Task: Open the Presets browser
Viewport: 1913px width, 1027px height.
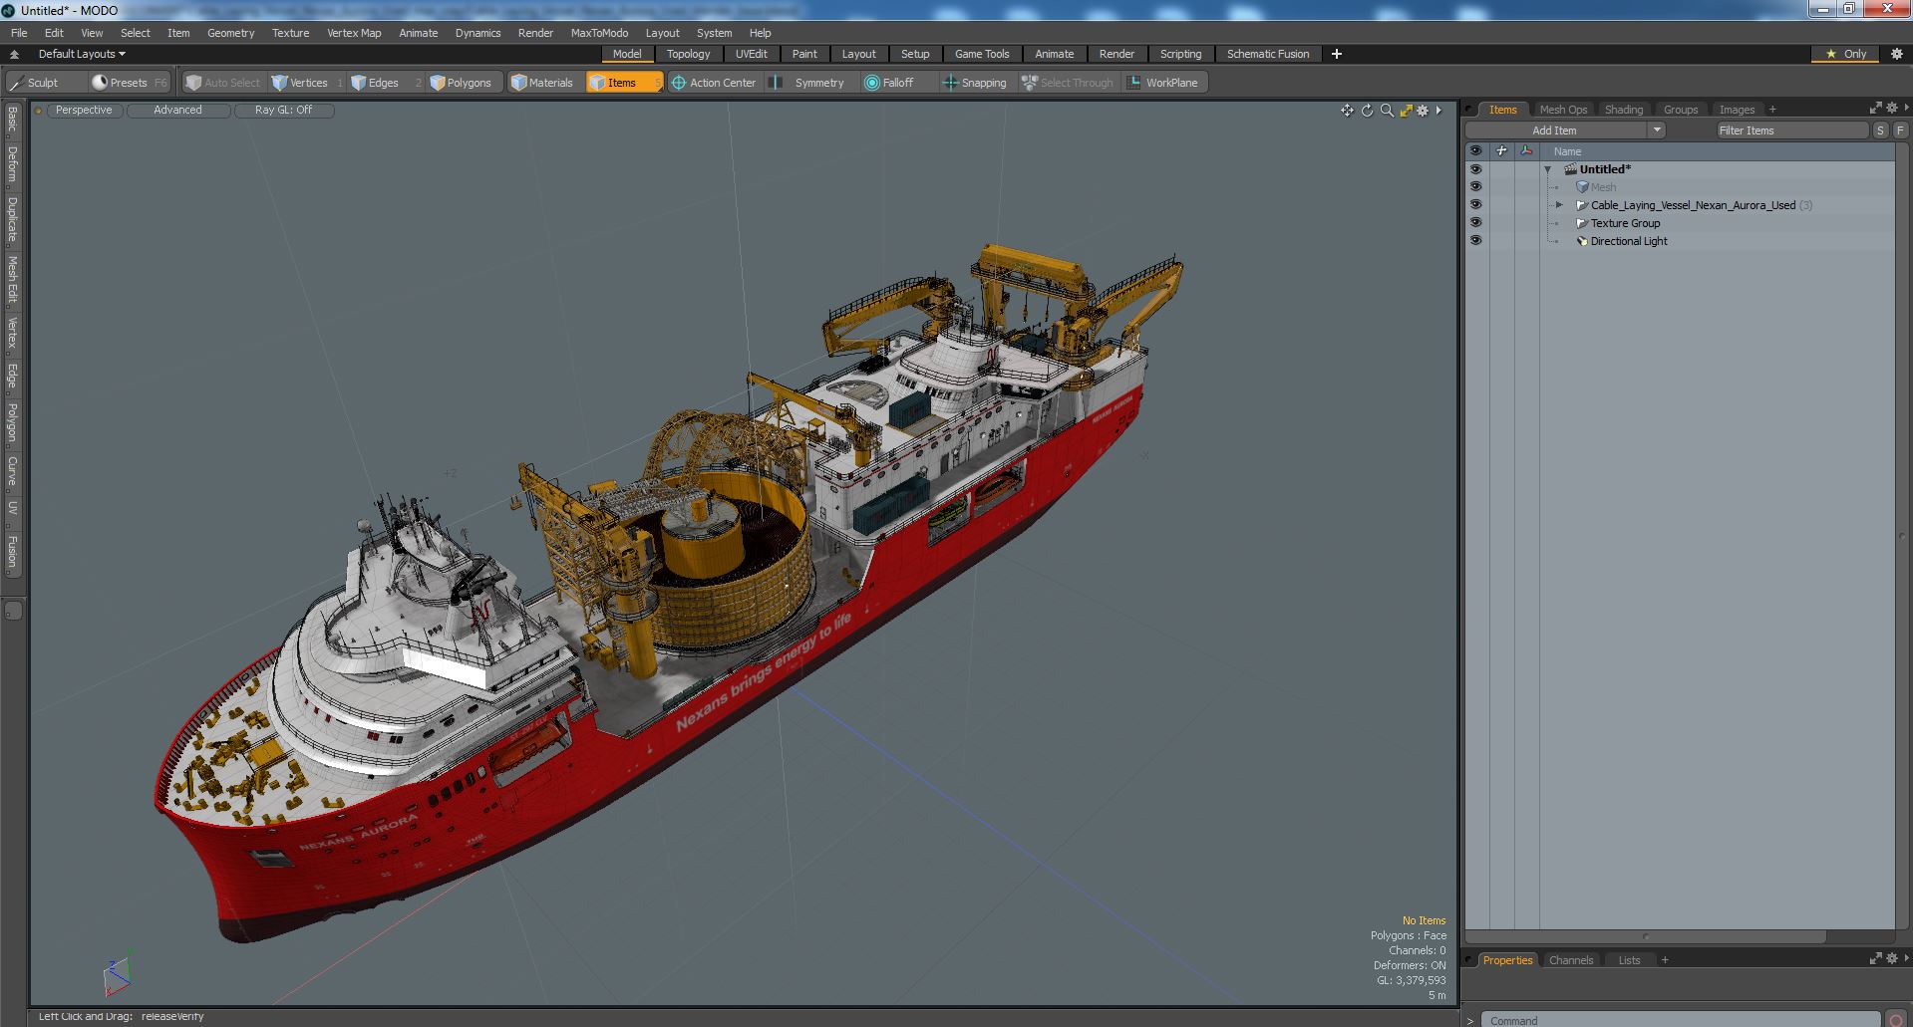Action: pyautogui.click(x=128, y=83)
